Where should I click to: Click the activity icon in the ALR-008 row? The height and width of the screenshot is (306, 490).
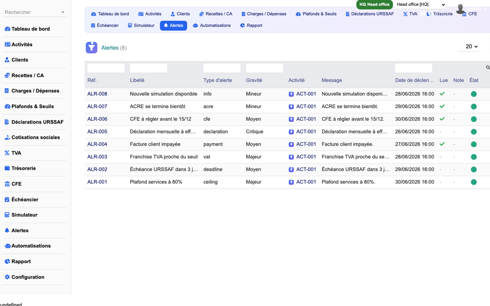coord(291,94)
